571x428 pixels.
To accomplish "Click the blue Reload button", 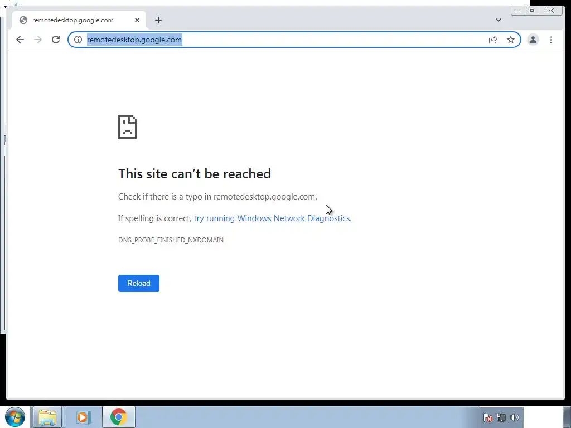I will tap(139, 283).
